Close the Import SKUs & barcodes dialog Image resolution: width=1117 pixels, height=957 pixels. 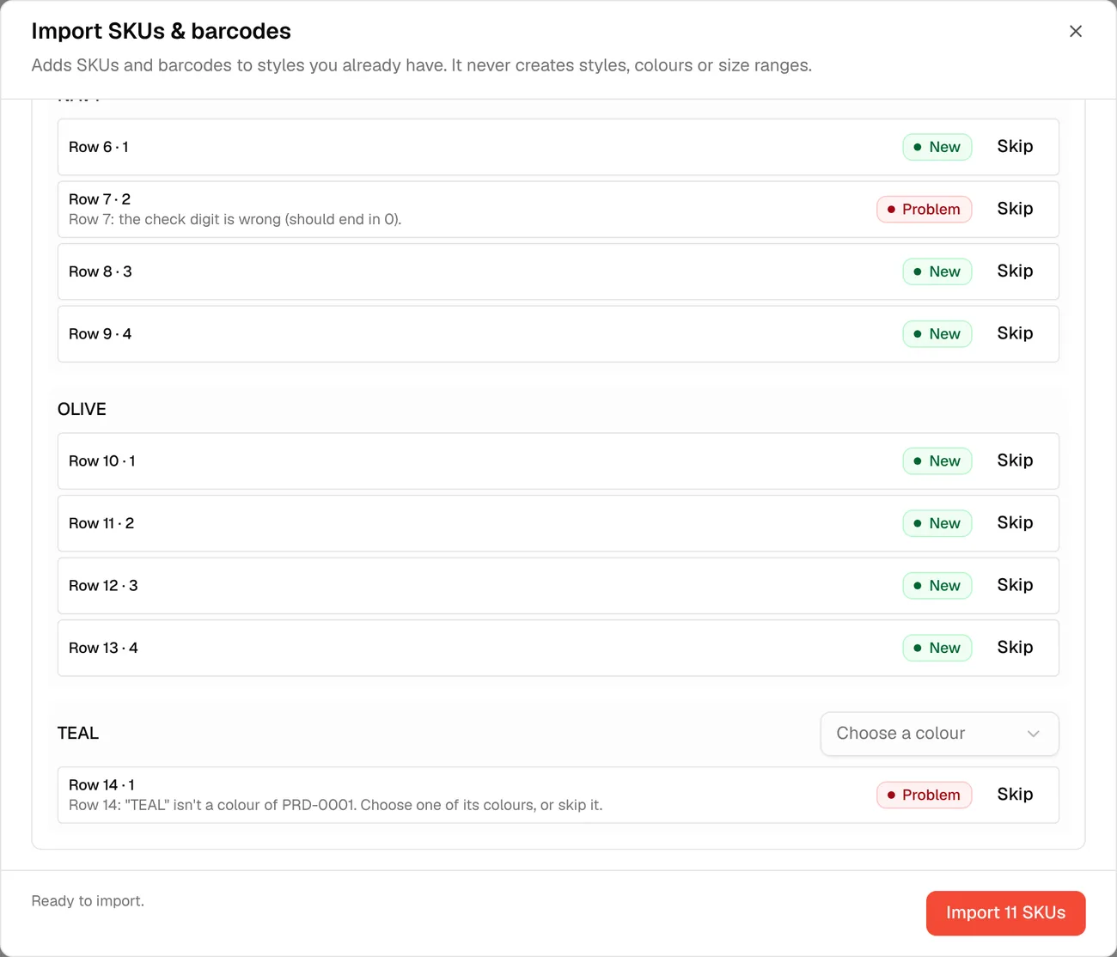tap(1075, 31)
